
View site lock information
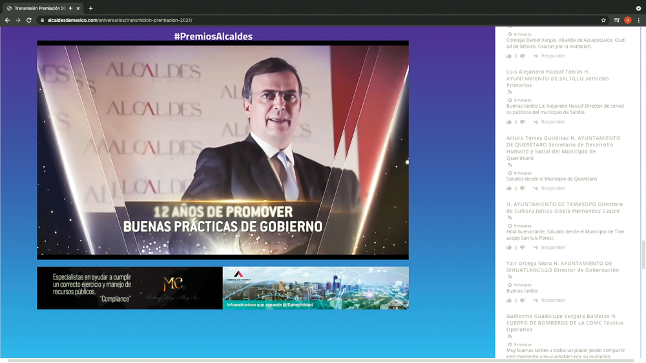click(x=42, y=20)
